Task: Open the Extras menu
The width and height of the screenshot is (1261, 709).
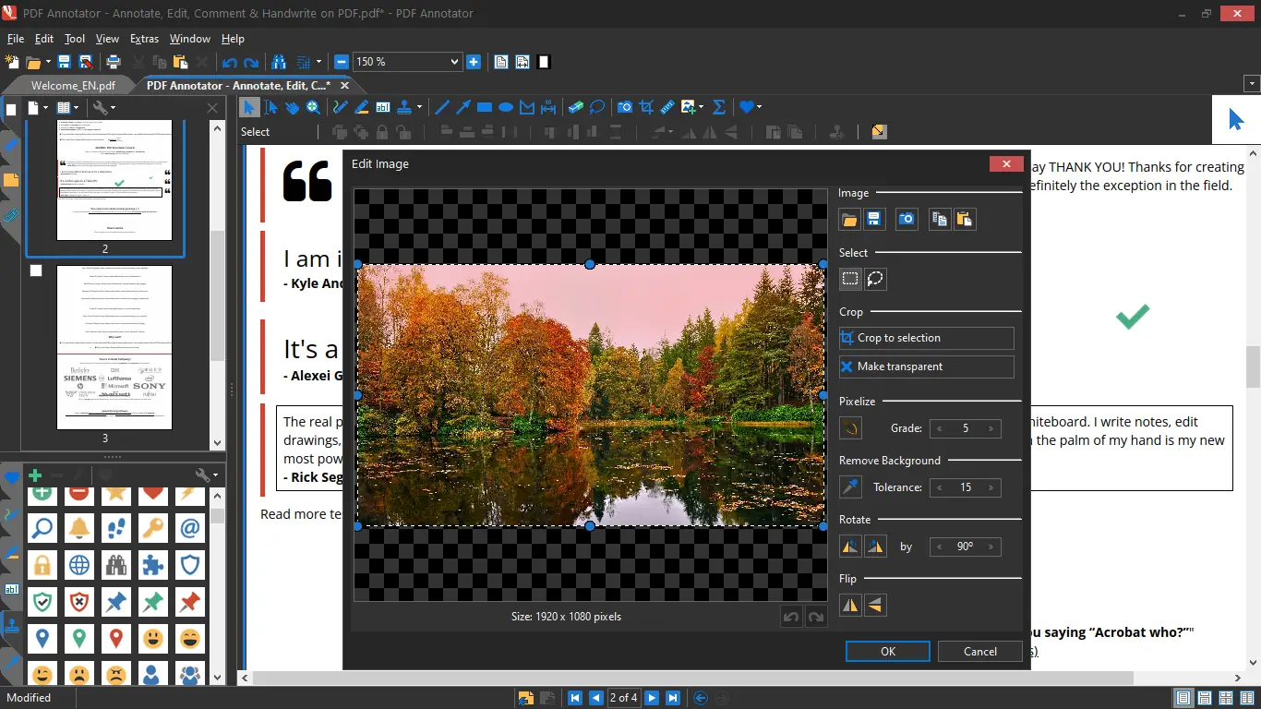Action: click(x=144, y=39)
